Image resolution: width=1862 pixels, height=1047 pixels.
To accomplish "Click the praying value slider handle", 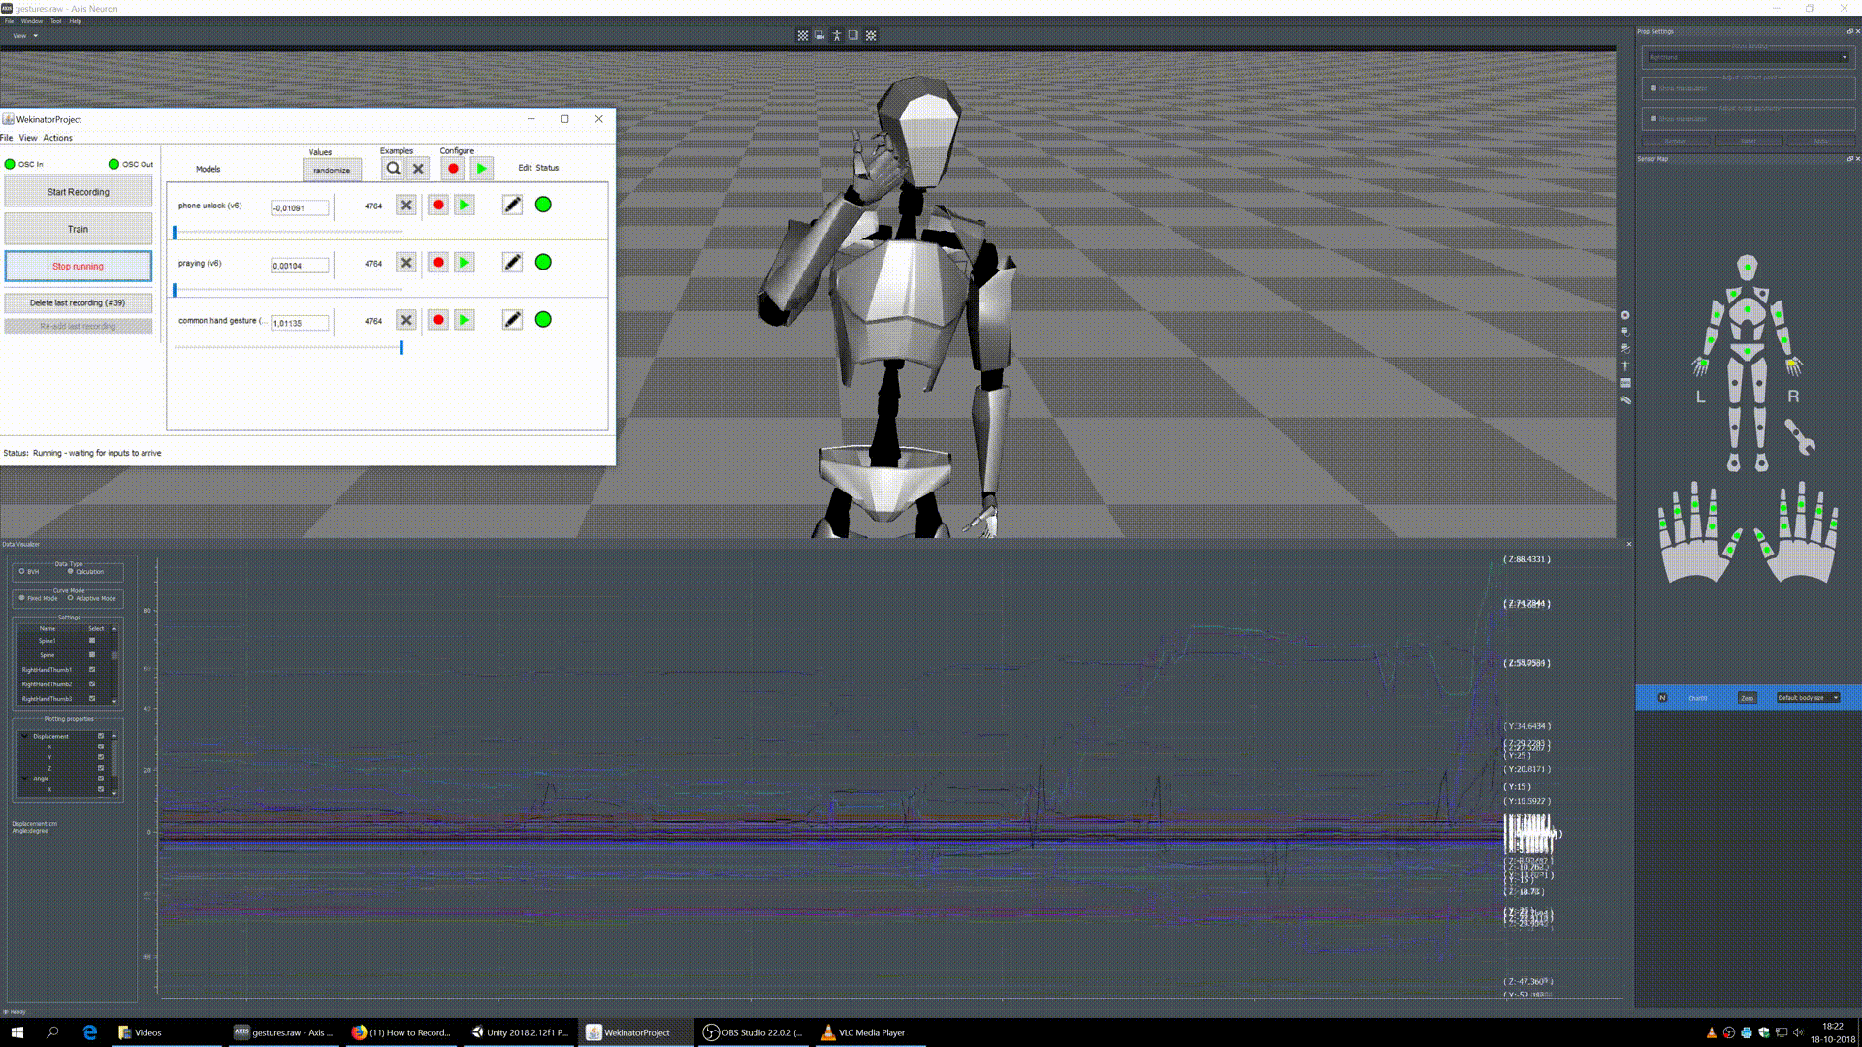I will [x=175, y=290].
